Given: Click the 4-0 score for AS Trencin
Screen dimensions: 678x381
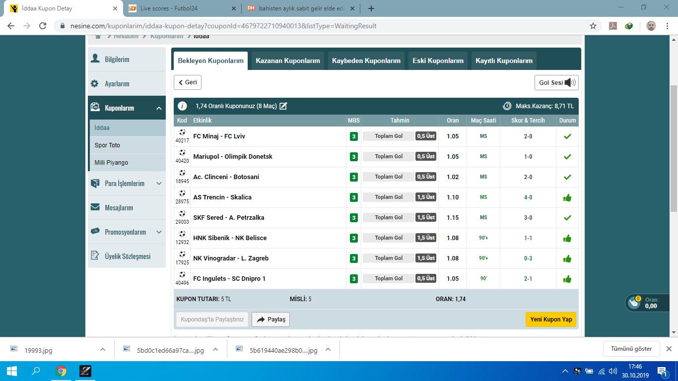Looking at the screenshot, I should pos(528,197).
